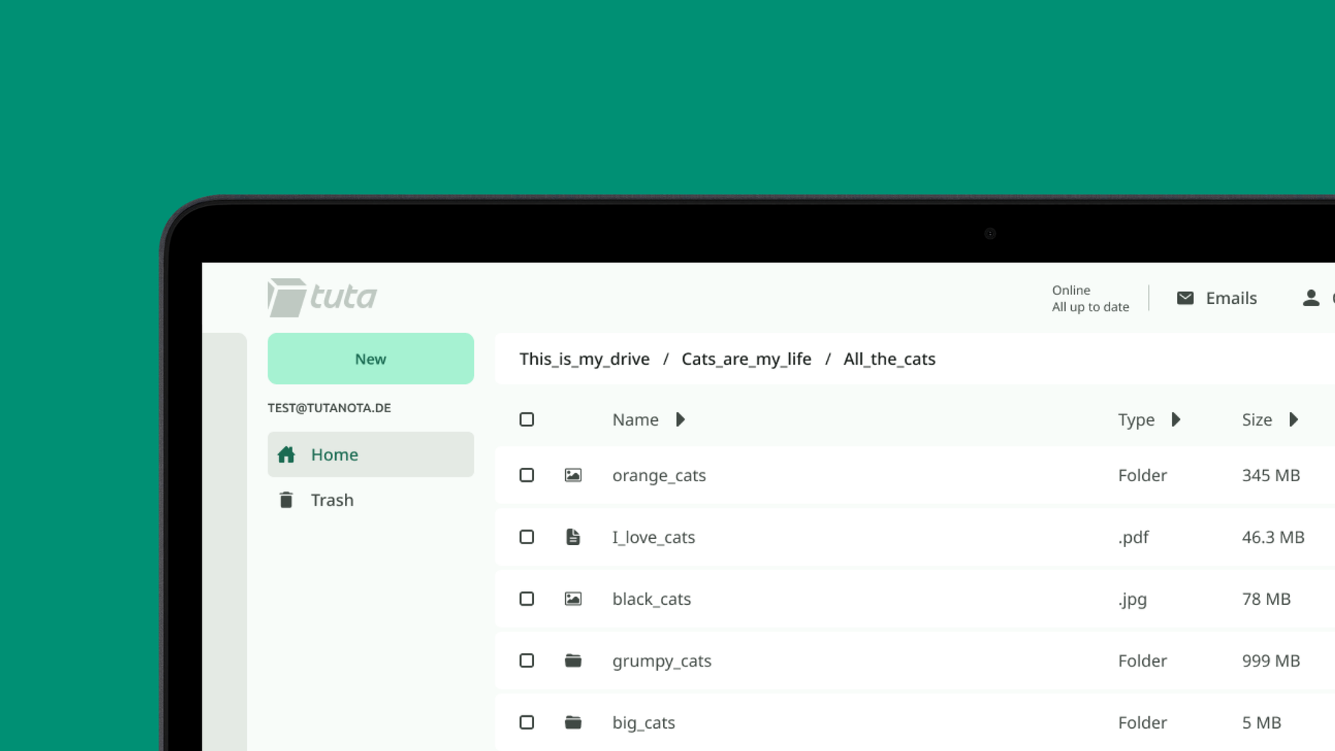Toggle Size sorting via its arrow
Screen dimensions: 1335x751
pyautogui.click(x=1294, y=419)
